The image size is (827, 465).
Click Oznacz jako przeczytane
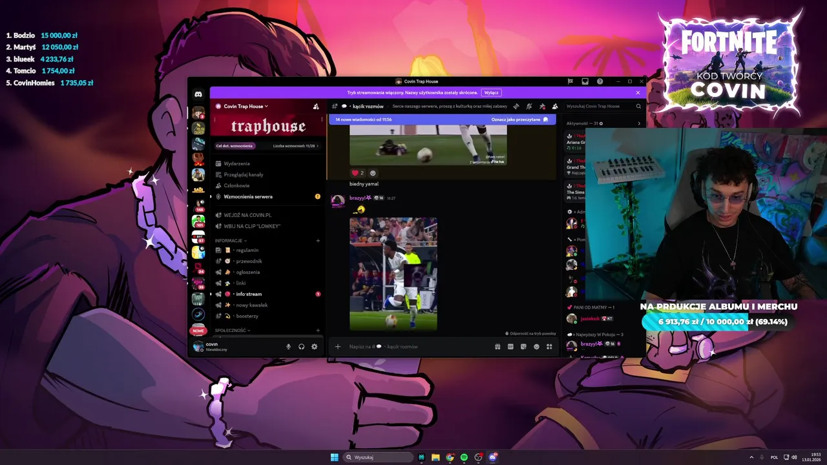click(519, 119)
